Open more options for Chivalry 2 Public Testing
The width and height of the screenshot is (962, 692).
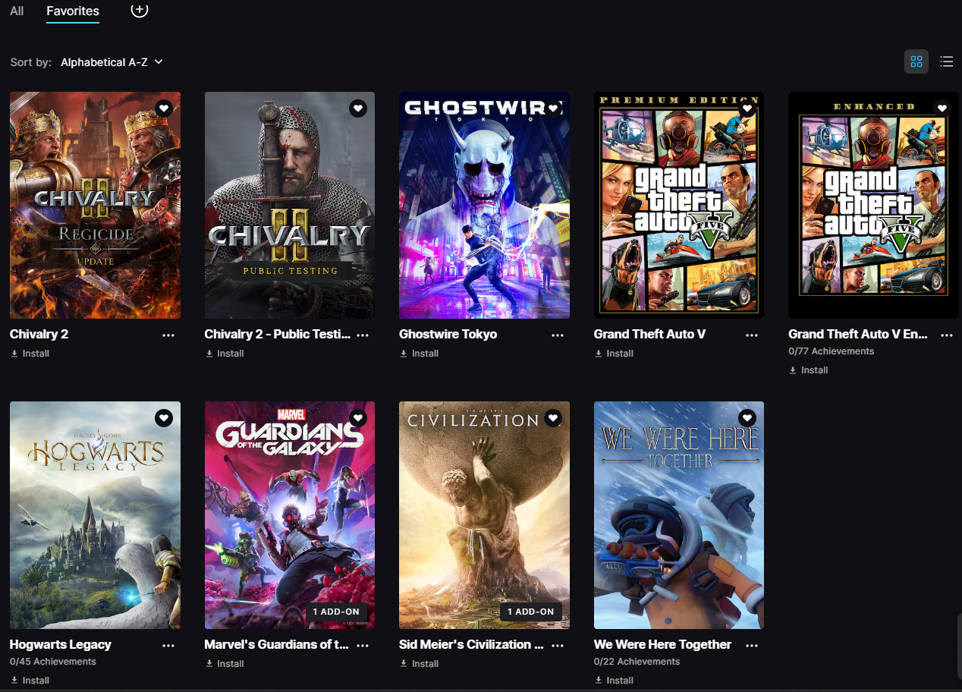[x=363, y=335]
